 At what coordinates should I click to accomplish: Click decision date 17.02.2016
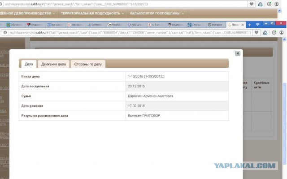(x=136, y=106)
